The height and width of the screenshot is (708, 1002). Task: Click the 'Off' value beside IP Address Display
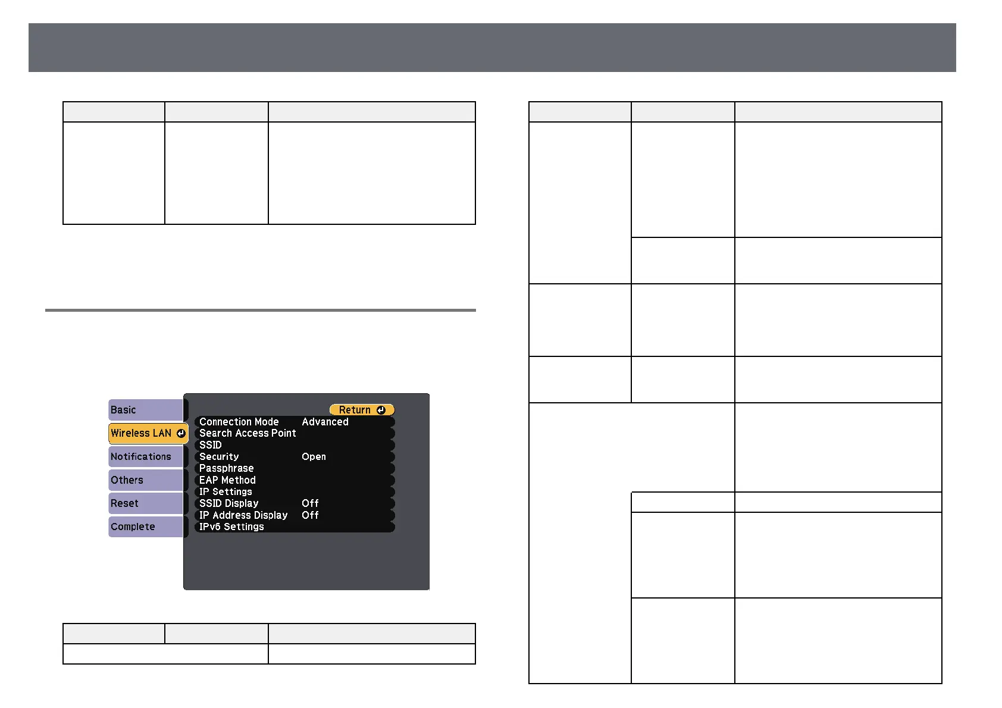point(310,515)
